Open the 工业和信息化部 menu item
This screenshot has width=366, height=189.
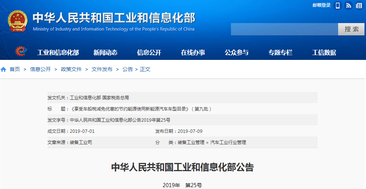58,52
